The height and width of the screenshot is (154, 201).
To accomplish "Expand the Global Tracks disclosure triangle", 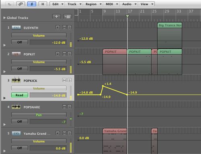I will (x=4, y=18).
